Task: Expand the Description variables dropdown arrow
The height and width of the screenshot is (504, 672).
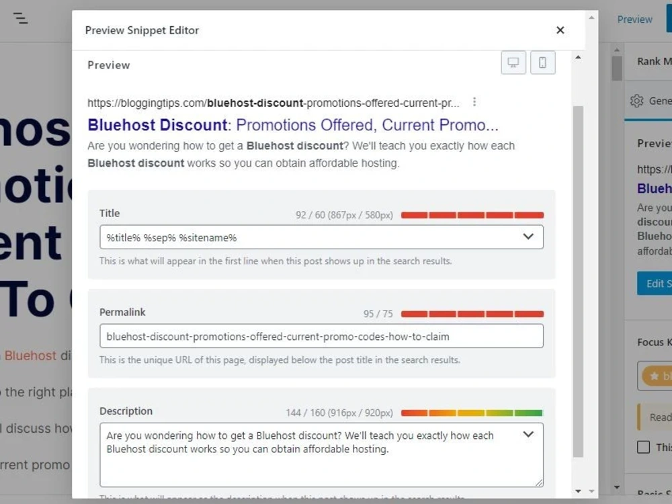Action: click(x=528, y=434)
